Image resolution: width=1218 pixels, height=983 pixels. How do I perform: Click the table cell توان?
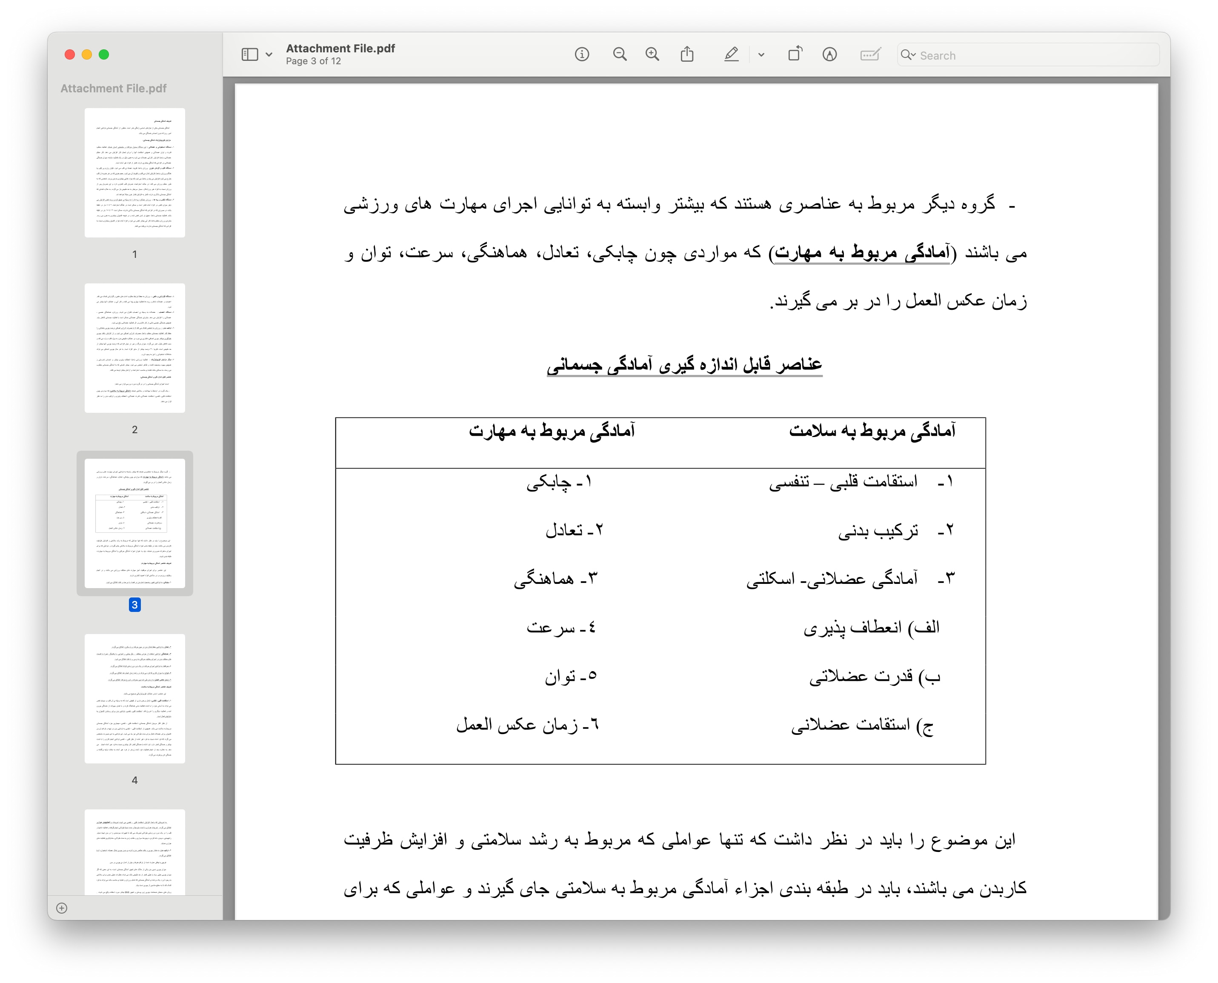[x=560, y=676]
